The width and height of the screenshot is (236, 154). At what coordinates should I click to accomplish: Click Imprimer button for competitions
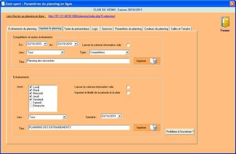[147, 61]
